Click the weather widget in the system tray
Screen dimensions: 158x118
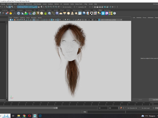[148, 116]
